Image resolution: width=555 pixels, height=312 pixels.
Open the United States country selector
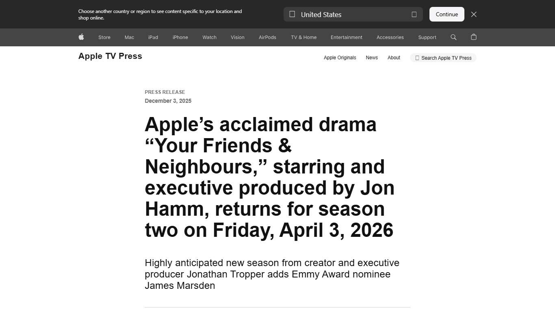(x=353, y=14)
